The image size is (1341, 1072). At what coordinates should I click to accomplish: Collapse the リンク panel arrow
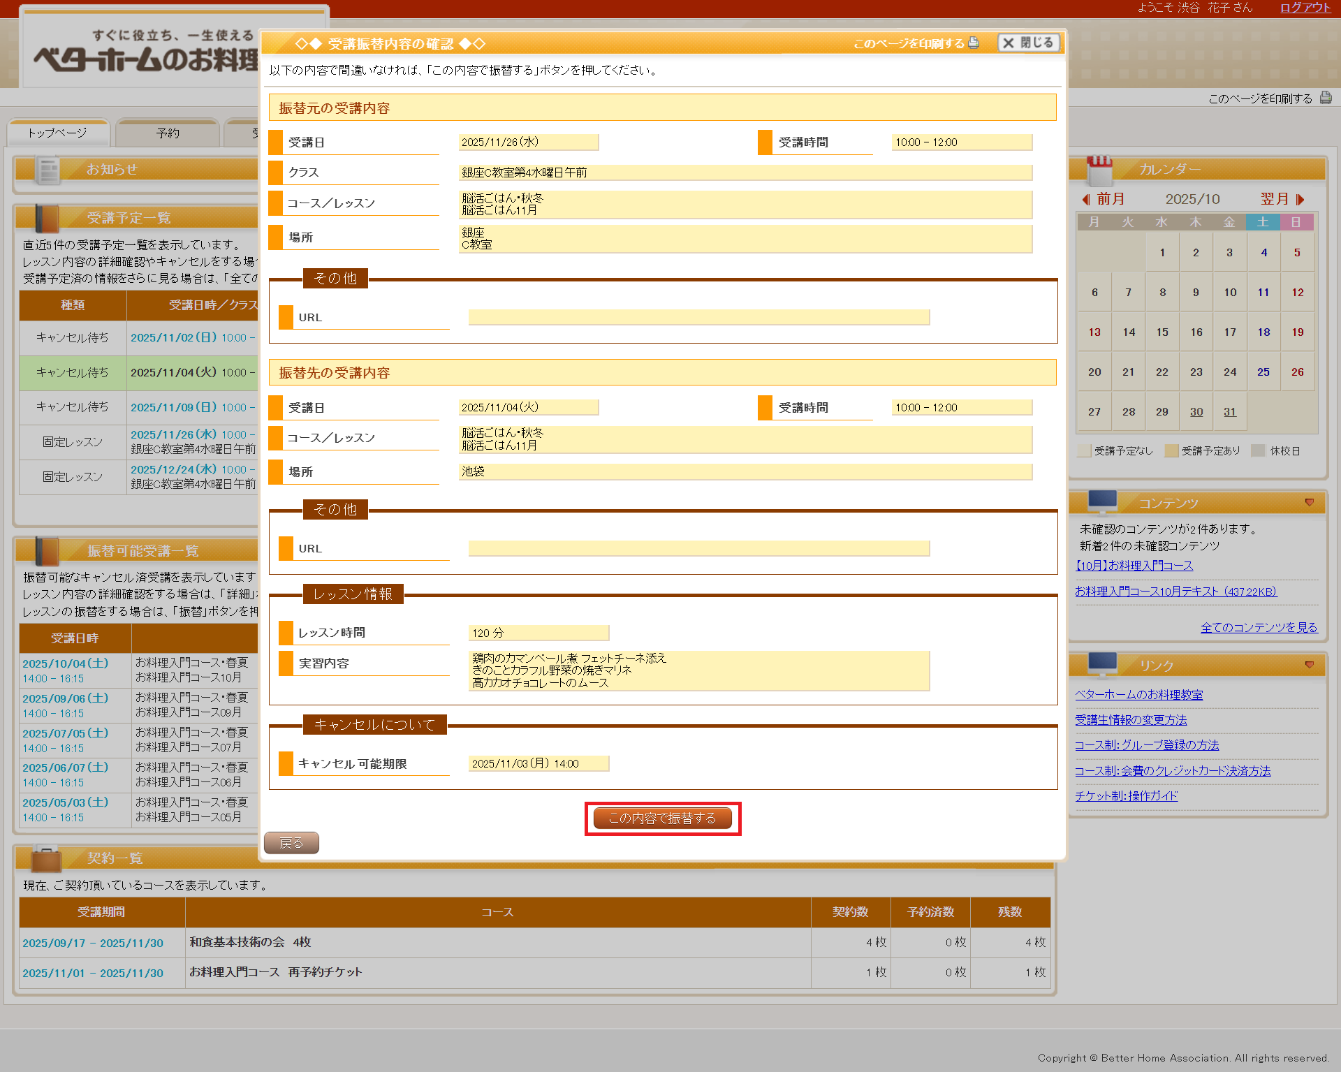click(x=1309, y=665)
